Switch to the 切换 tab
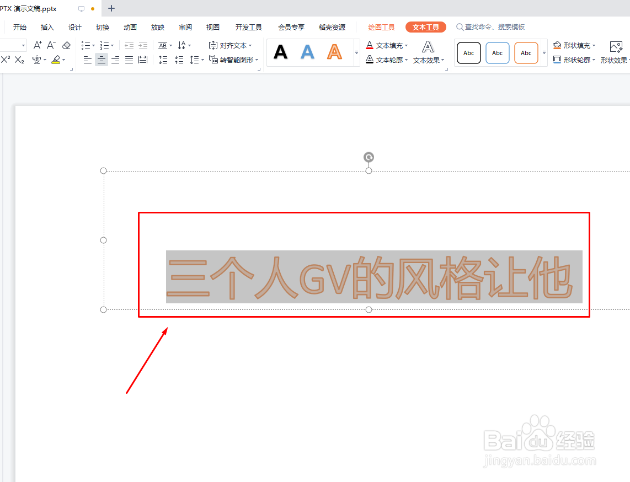The height and width of the screenshot is (482, 630). (x=103, y=28)
